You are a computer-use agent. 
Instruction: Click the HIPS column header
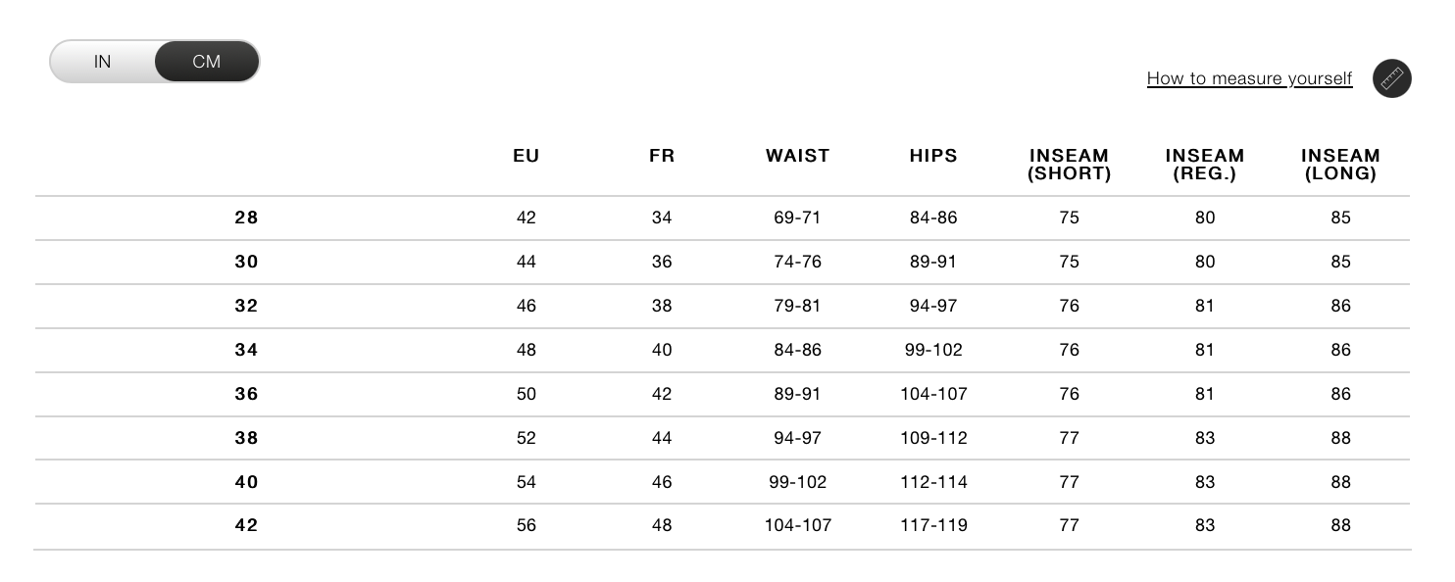point(933,156)
